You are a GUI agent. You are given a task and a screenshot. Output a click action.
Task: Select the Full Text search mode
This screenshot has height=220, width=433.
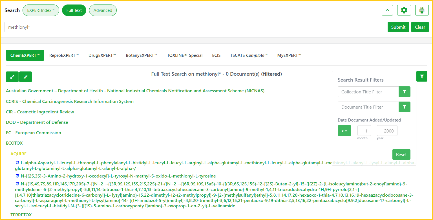(x=74, y=10)
